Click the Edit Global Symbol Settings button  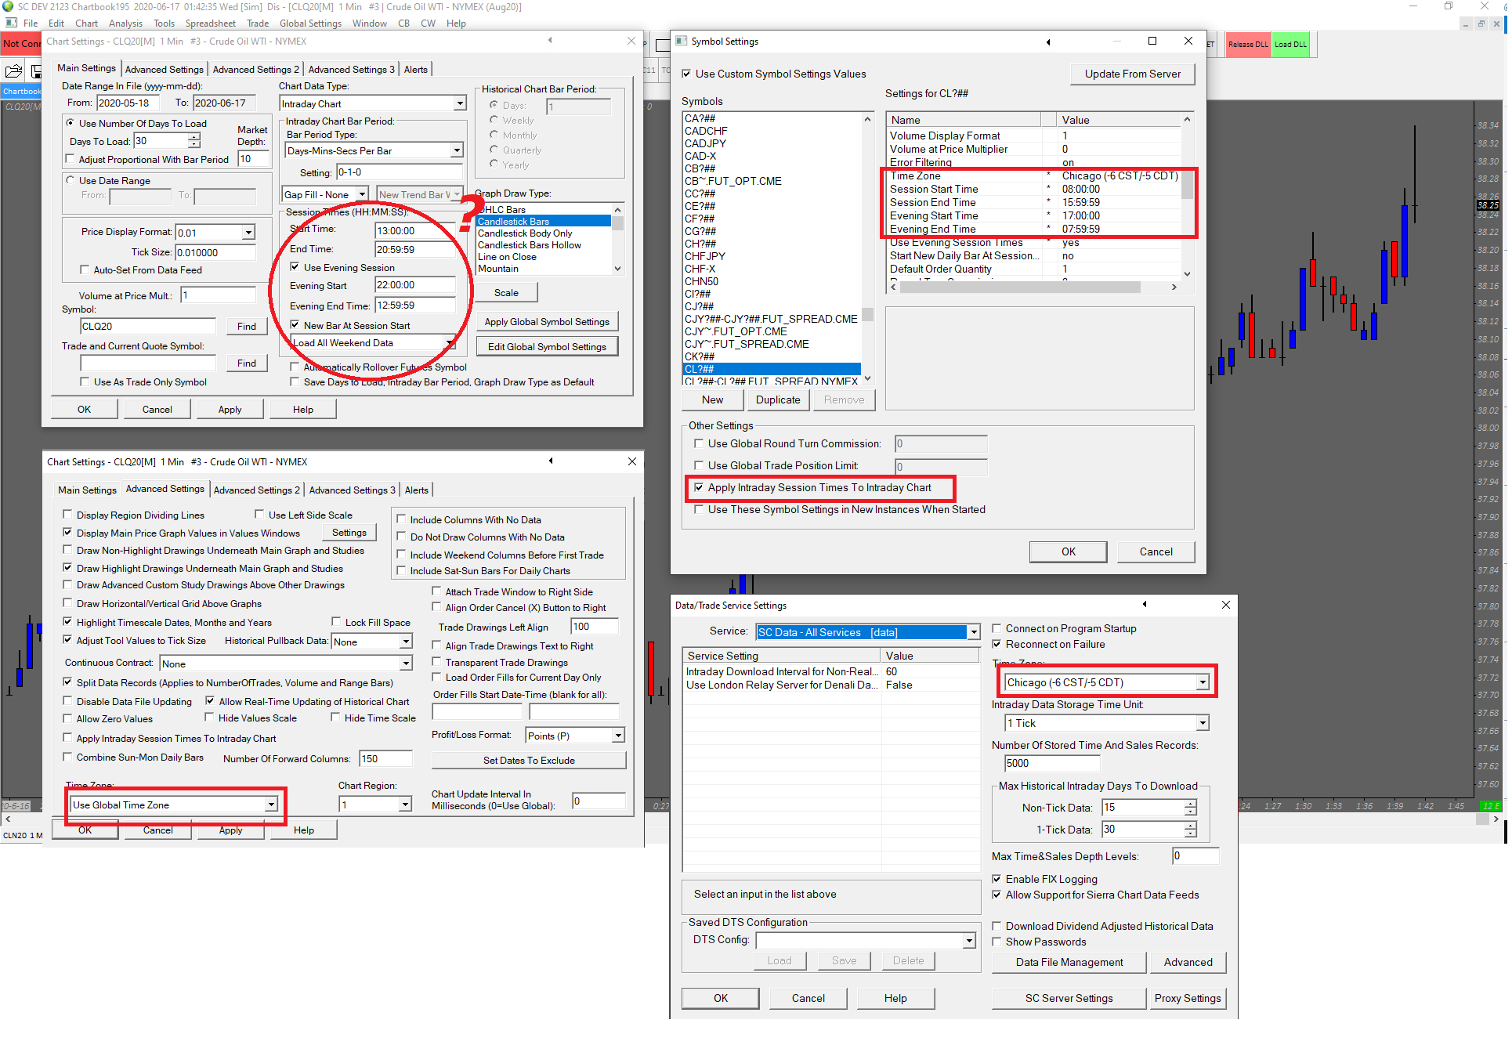(546, 347)
